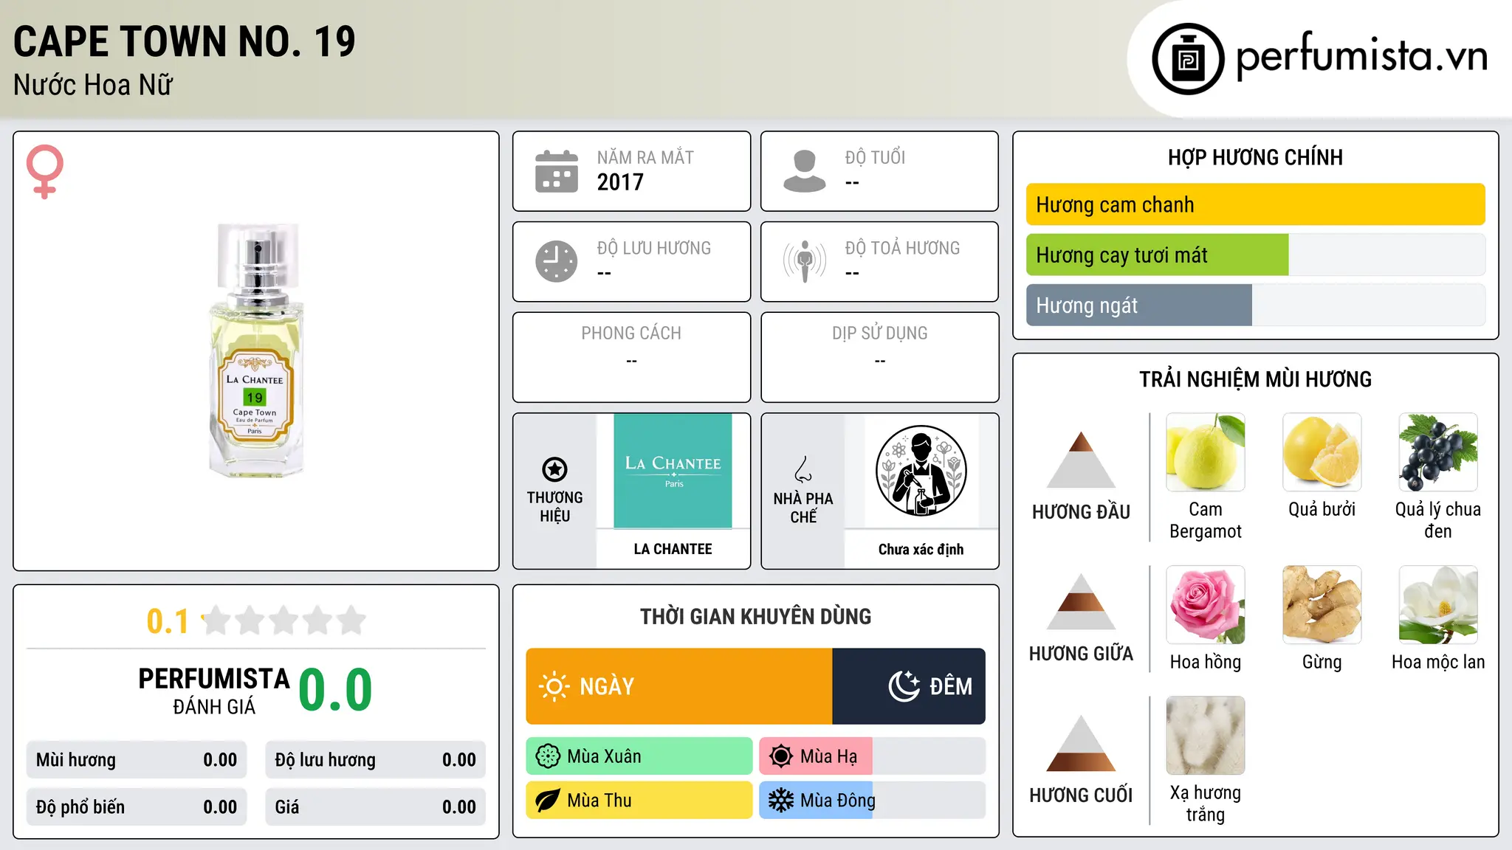Click the LA CHANTEE brand name link
Viewport: 1512px width, 850px height.
[x=673, y=549]
